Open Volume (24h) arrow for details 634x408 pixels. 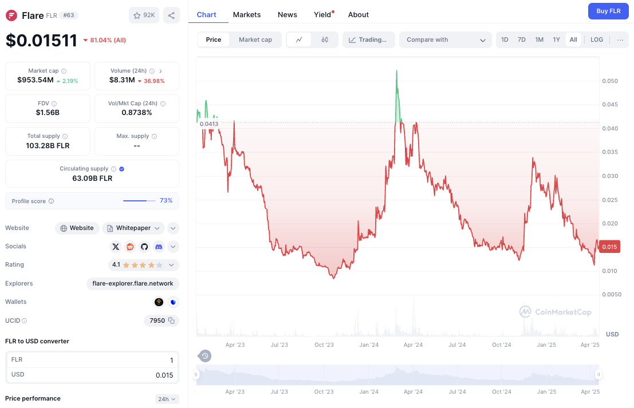160,71
